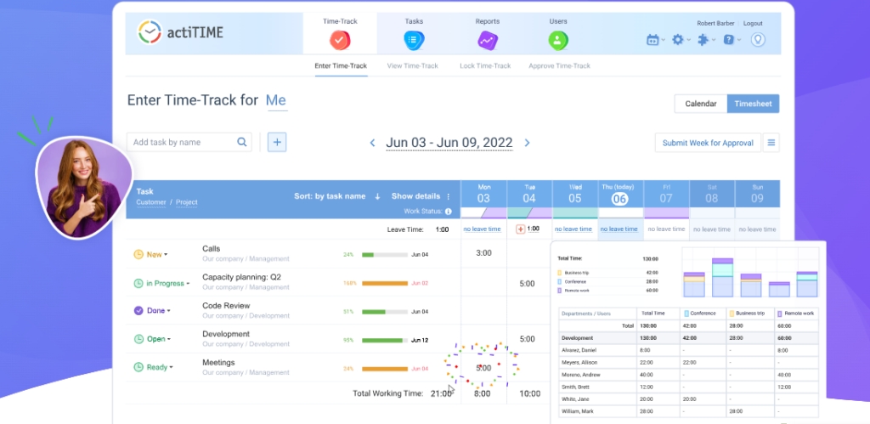The image size is (870, 424).
Task: Change the user via the Me selector
Action: tap(276, 100)
